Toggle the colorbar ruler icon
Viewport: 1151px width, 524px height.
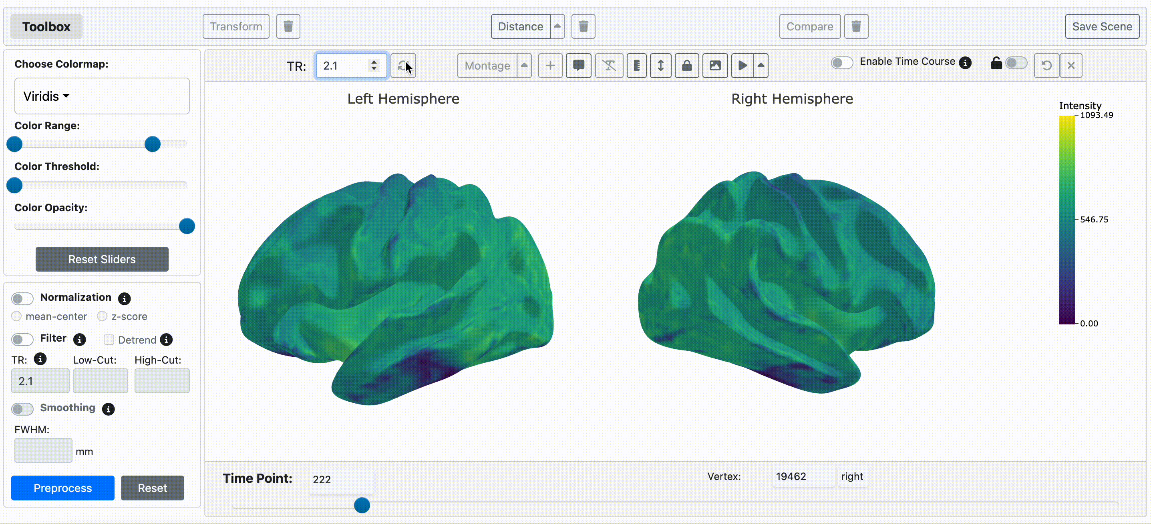[636, 66]
